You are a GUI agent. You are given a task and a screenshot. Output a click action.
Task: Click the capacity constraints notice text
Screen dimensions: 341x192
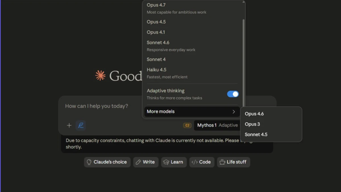(159, 144)
